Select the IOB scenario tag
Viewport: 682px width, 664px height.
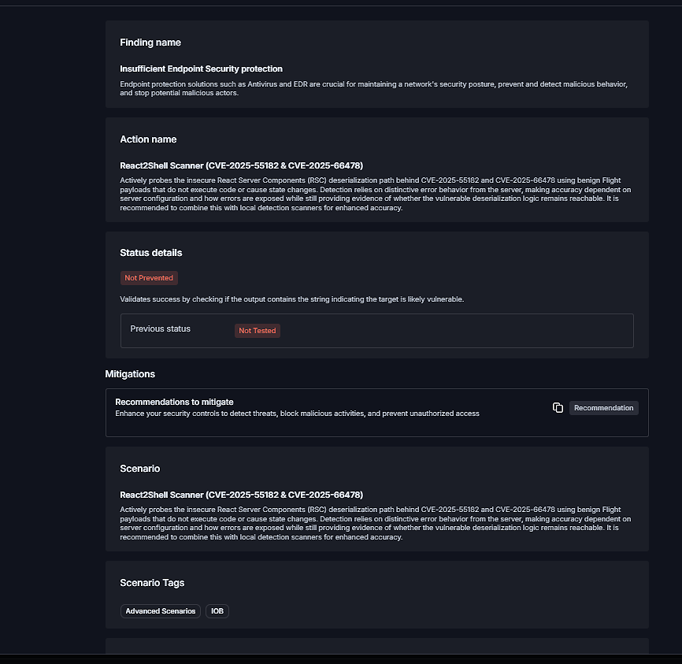pyautogui.click(x=217, y=611)
